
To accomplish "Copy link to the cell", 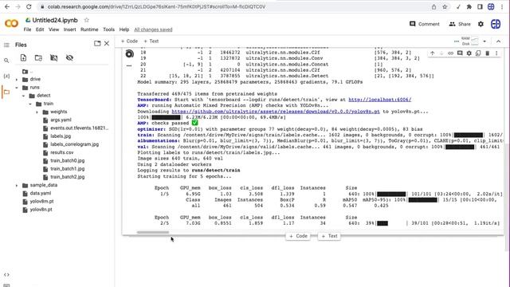I will coord(450,53).
